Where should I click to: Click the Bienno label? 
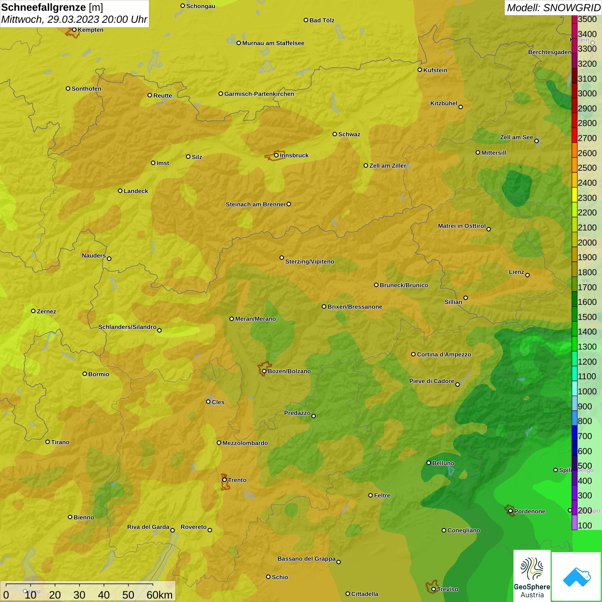pyautogui.click(x=83, y=517)
